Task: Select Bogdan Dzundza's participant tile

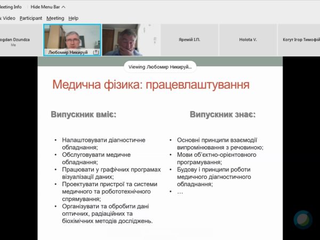Action: [x=20, y=40]
